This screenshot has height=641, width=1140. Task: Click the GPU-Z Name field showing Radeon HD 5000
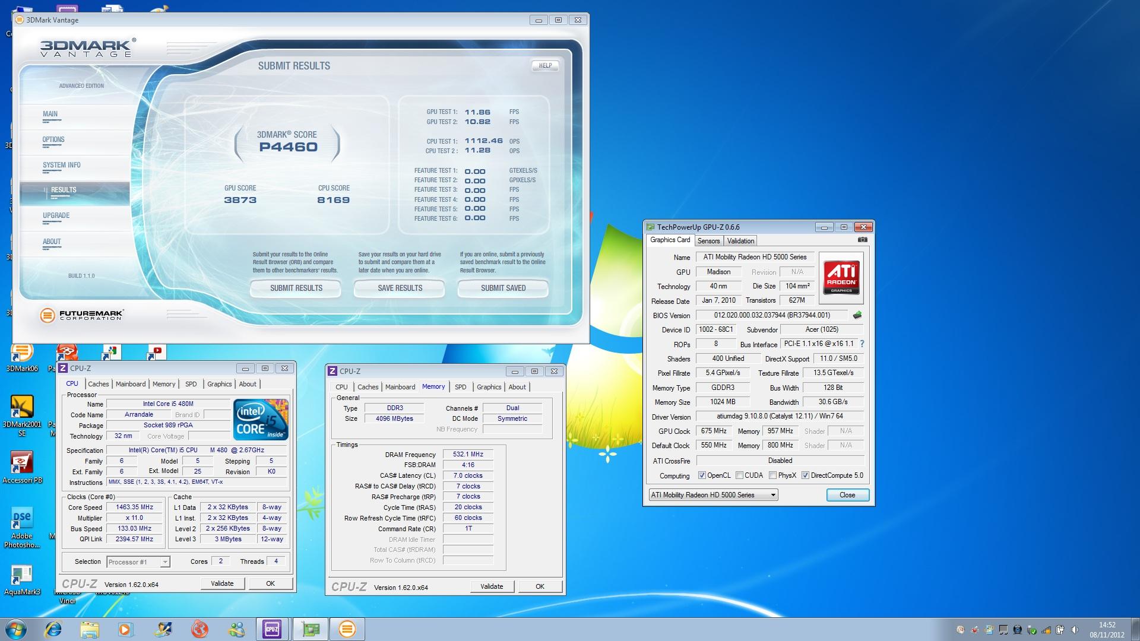pos(755,257)
